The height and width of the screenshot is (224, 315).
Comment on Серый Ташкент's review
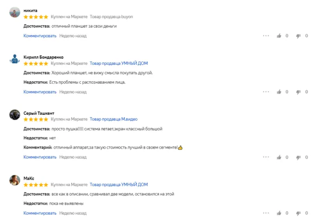coord(40,157)
